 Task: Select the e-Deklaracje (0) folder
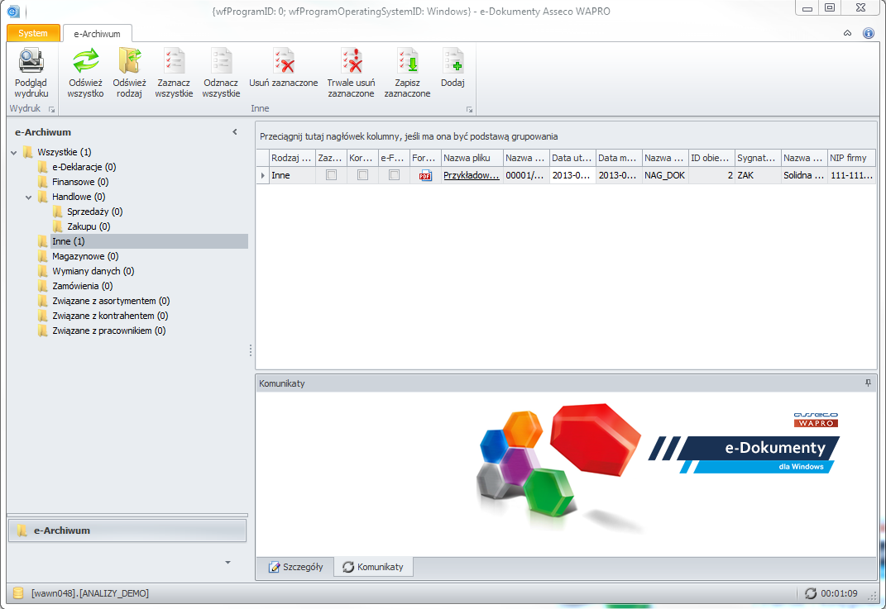click(84, 167)
